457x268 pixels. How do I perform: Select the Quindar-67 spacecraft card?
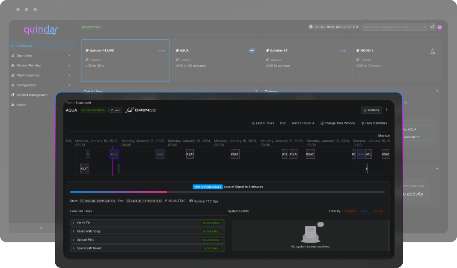pos(306,61)
